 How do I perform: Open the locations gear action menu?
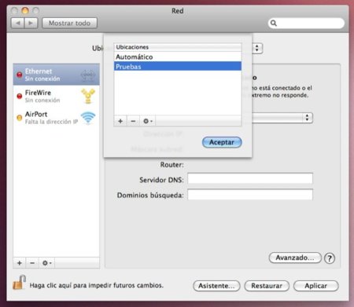(148, 121)
